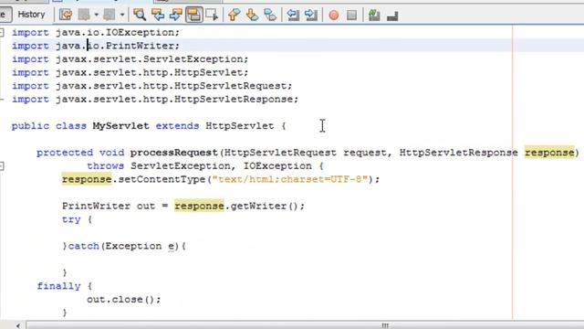Click the HttpServletRequest import line

tap(152, 86)
